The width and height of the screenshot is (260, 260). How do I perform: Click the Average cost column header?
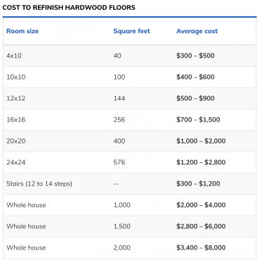[197, 31]
